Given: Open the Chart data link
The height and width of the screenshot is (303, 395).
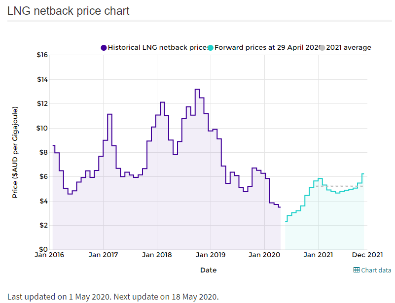Looking at the screenshot, I should [x=376, y=270].
